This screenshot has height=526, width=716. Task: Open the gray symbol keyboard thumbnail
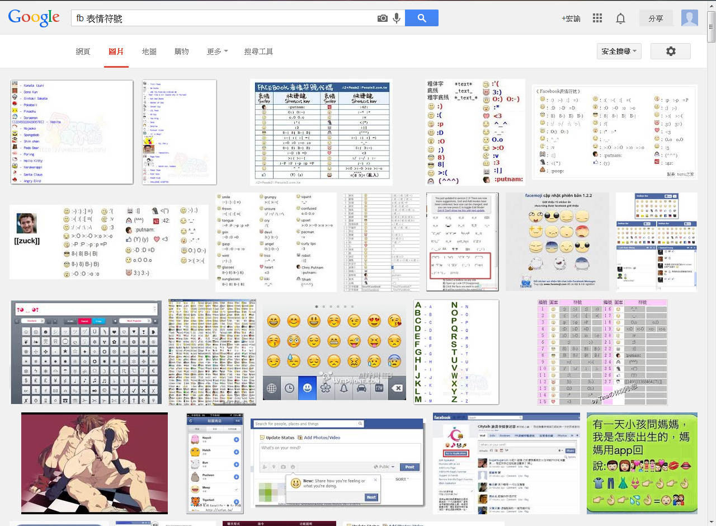86,352
